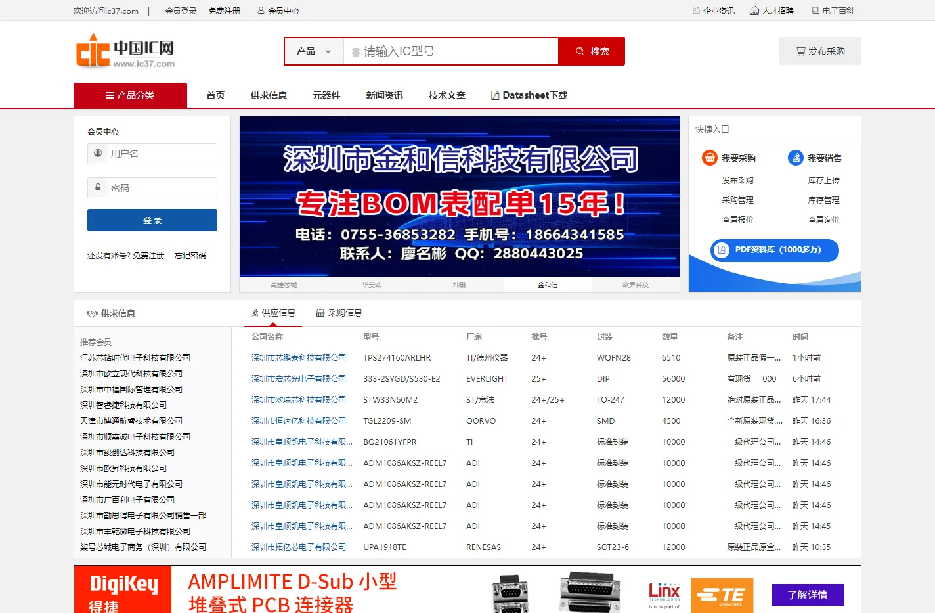Click the user icon in username field
The height and width of the screenshot is (613, 935).
(98, 153)
